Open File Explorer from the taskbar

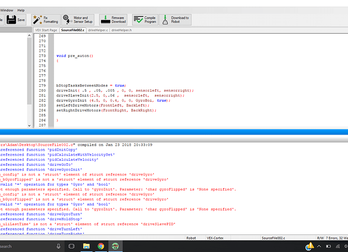click(x=86, y=246)
